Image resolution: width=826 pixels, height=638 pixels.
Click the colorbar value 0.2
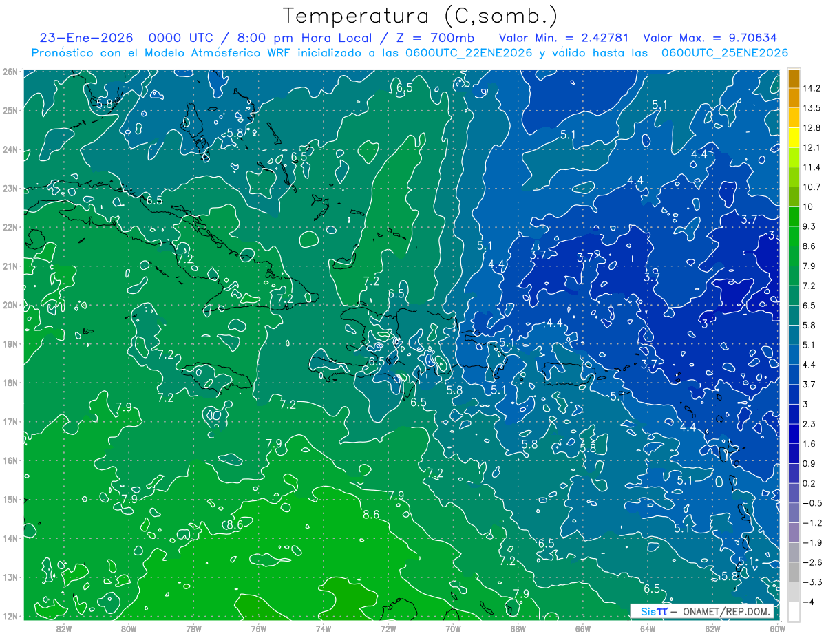coord(809,483)
